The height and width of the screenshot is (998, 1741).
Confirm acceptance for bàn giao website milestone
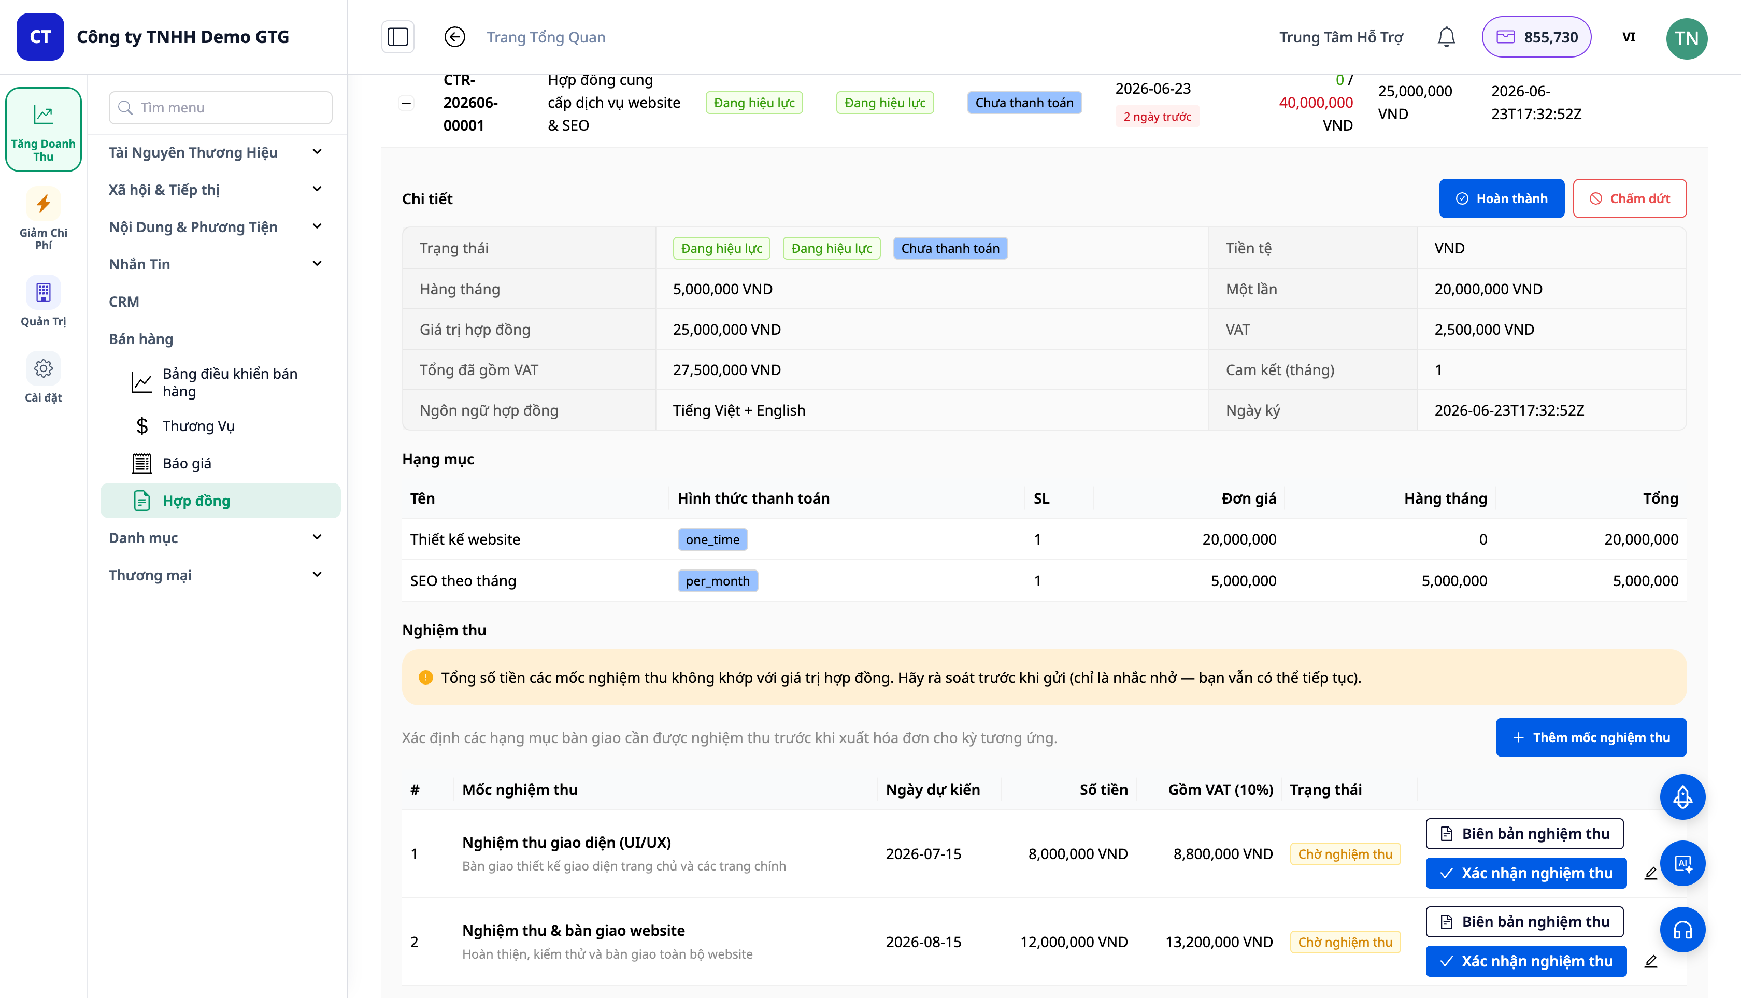tap(1526, 961)
